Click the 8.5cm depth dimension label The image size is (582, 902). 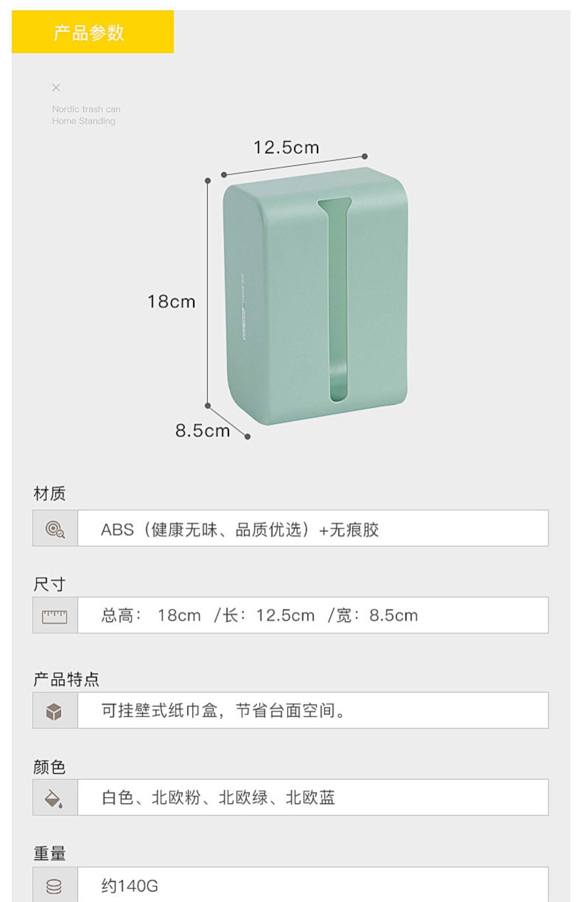(x=203, y=430)
